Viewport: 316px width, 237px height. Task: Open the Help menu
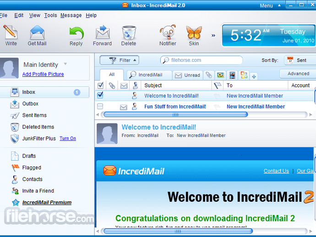[91, 15]
